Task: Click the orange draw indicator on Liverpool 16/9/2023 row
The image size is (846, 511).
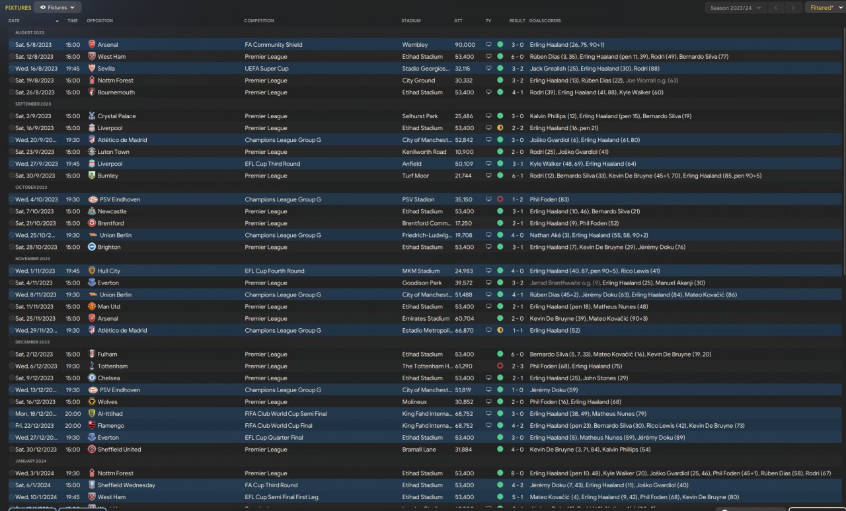Action: (500, 128)
